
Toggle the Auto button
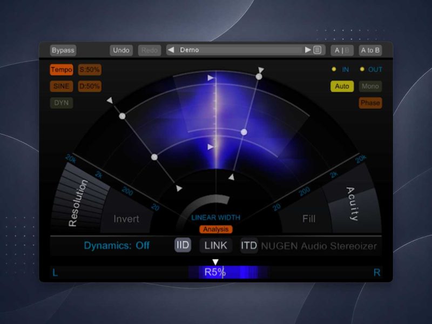click(x=342, y=86)
